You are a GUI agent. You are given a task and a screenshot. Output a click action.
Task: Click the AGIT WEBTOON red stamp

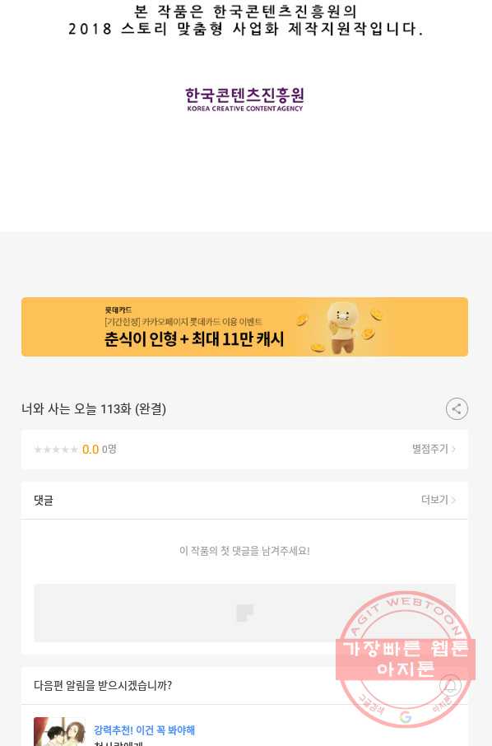(406, 660)
